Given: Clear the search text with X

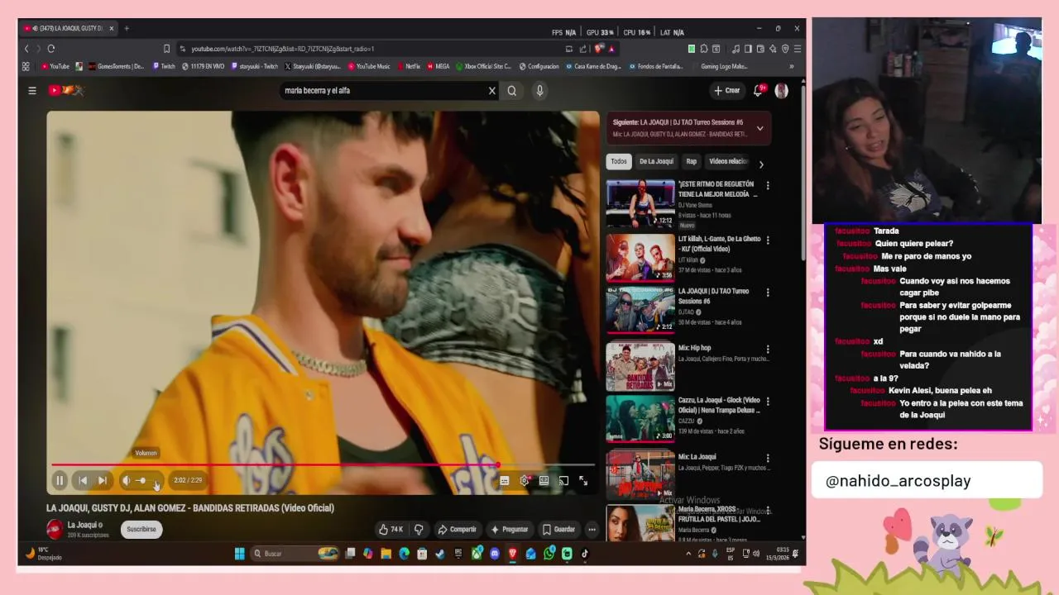Looking at the screenshot, I should (491, 91).
